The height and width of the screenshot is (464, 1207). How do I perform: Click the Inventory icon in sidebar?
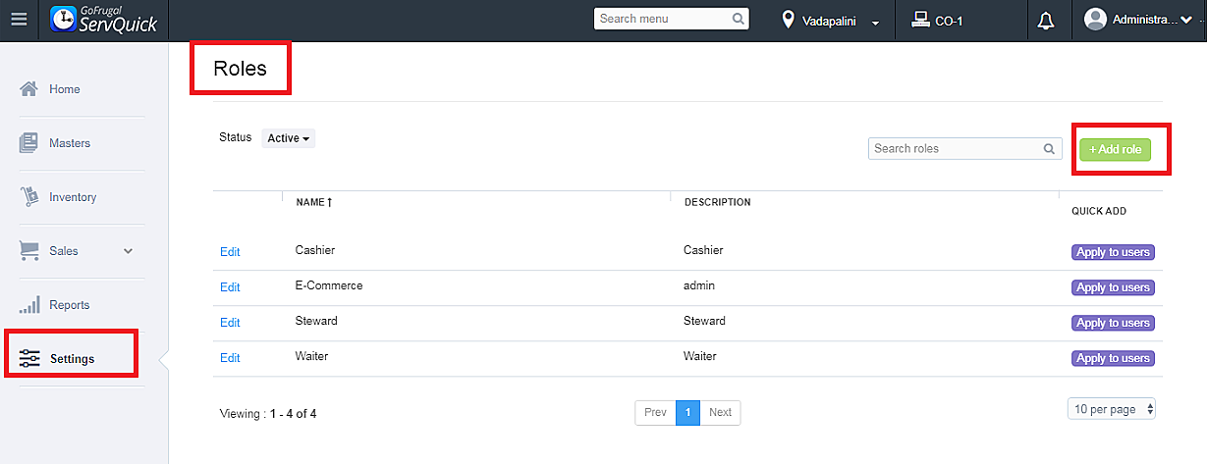point(29,197)
